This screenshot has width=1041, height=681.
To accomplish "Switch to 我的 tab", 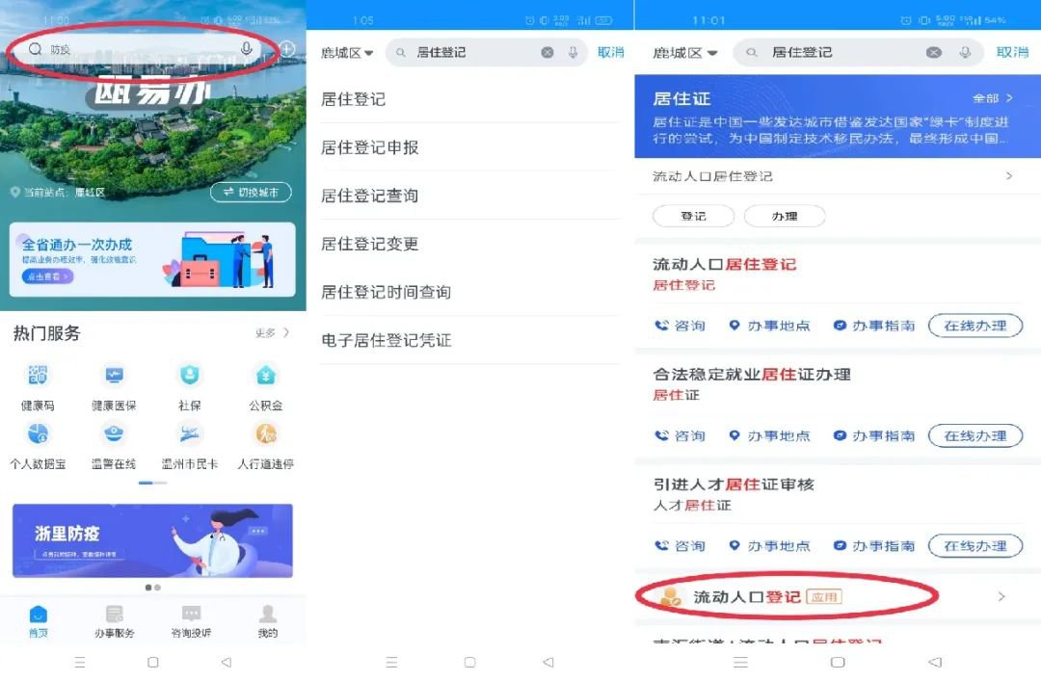I will 268,621.
